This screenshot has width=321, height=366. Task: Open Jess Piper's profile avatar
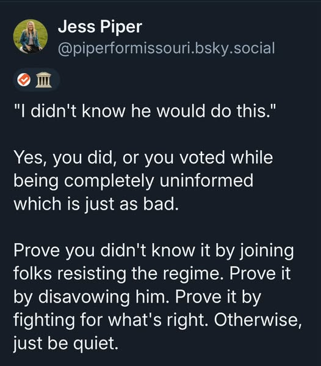[x=31, y=37]
